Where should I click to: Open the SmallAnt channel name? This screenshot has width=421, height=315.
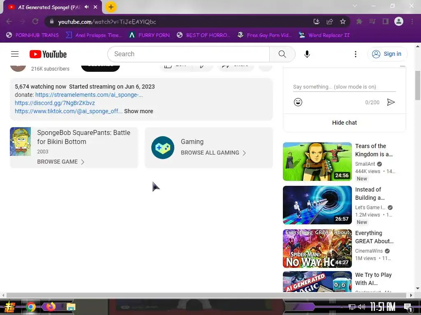(x=365, y=164)
